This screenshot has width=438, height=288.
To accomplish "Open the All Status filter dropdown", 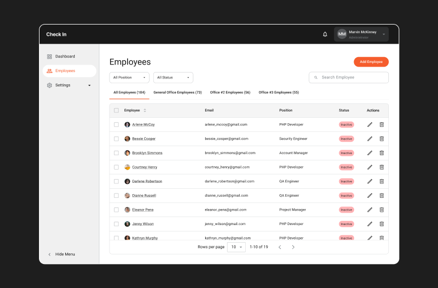I will [x=173, y=77].
